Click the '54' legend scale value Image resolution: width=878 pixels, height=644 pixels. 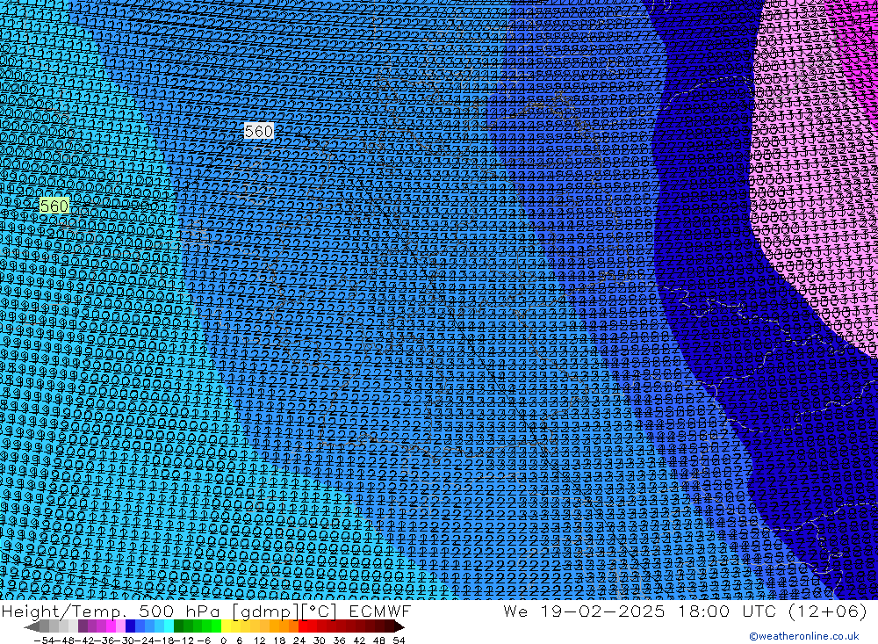[399, 640]
